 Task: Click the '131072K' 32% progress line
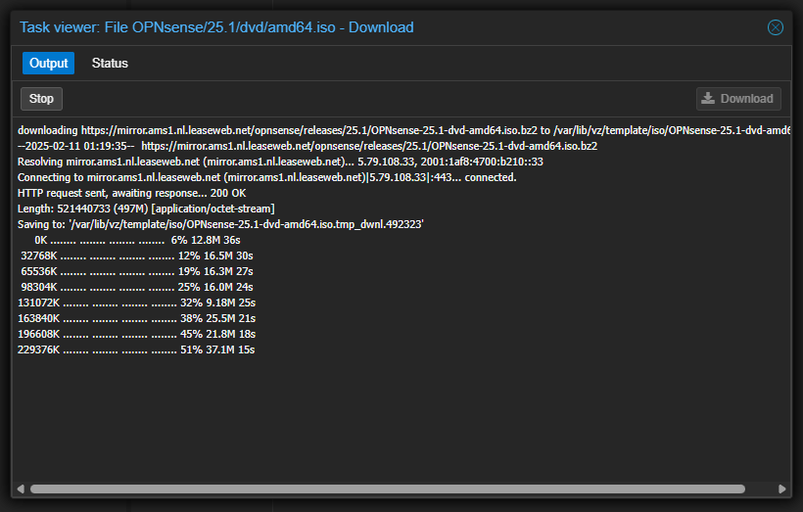click(x=136, y=303)
